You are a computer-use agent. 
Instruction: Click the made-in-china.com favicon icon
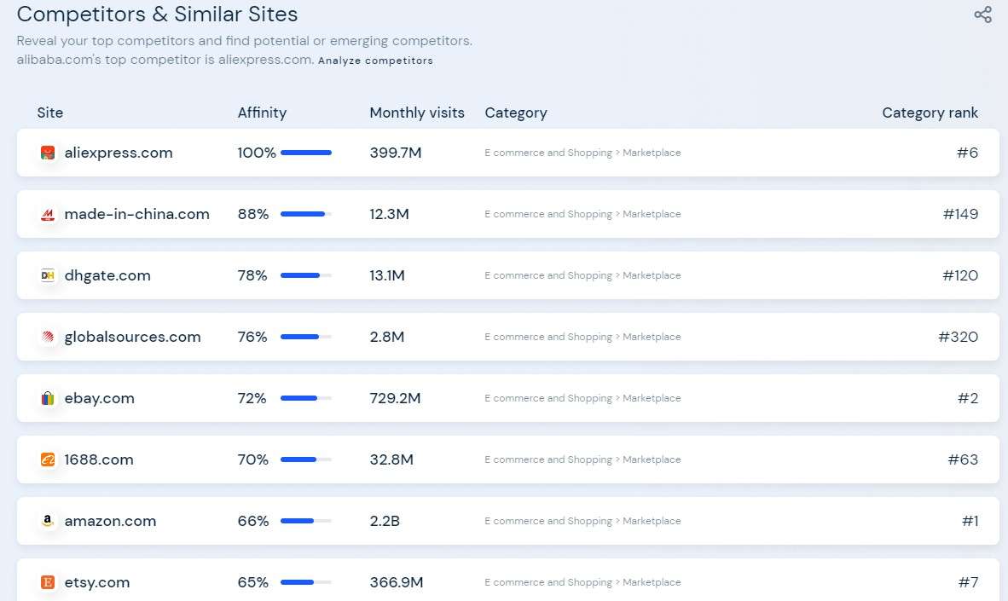[x=48, y=214]
